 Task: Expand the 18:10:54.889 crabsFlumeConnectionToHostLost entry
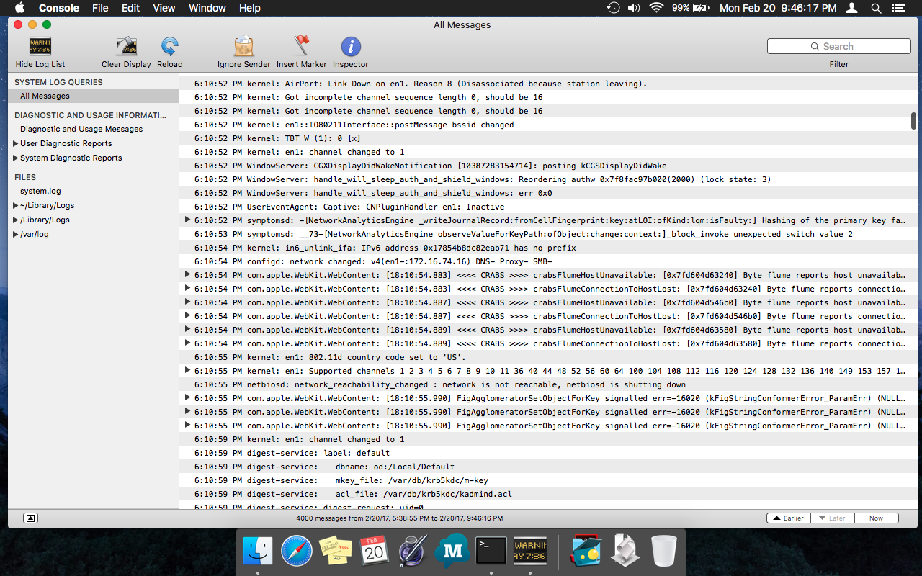click(188, 343)
